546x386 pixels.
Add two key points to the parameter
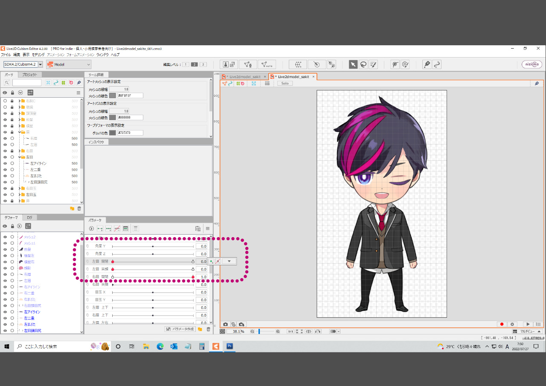pyautogui.click(x=100, y=229)
